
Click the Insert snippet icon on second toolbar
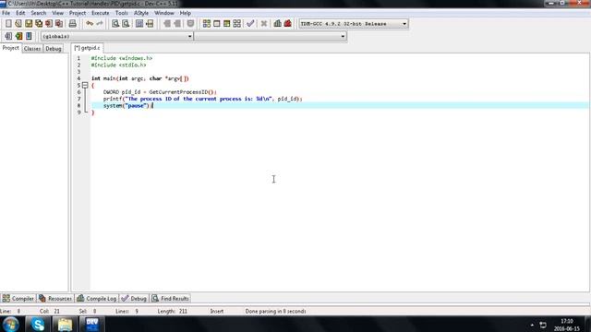[x=8, y=36]
